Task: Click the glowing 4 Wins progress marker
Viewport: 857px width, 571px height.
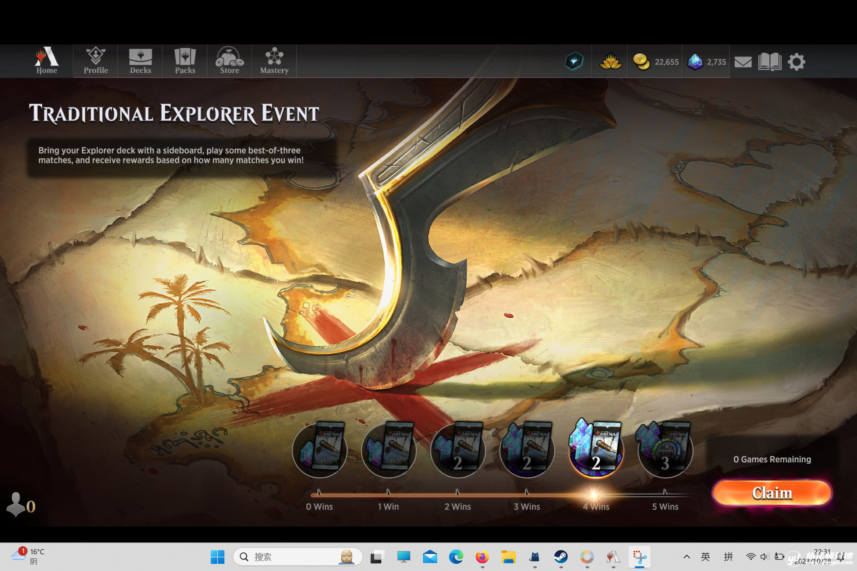Action: coord(594,494)
